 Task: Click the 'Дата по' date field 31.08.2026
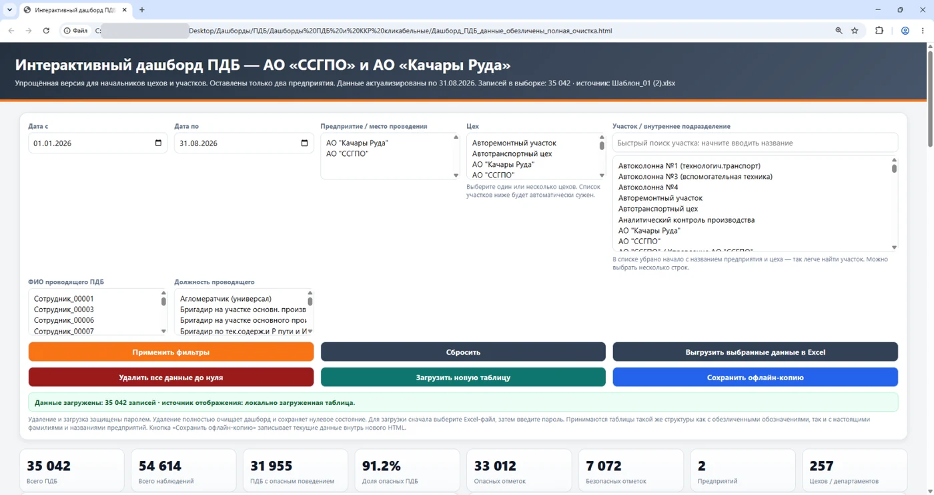point(244,143)
